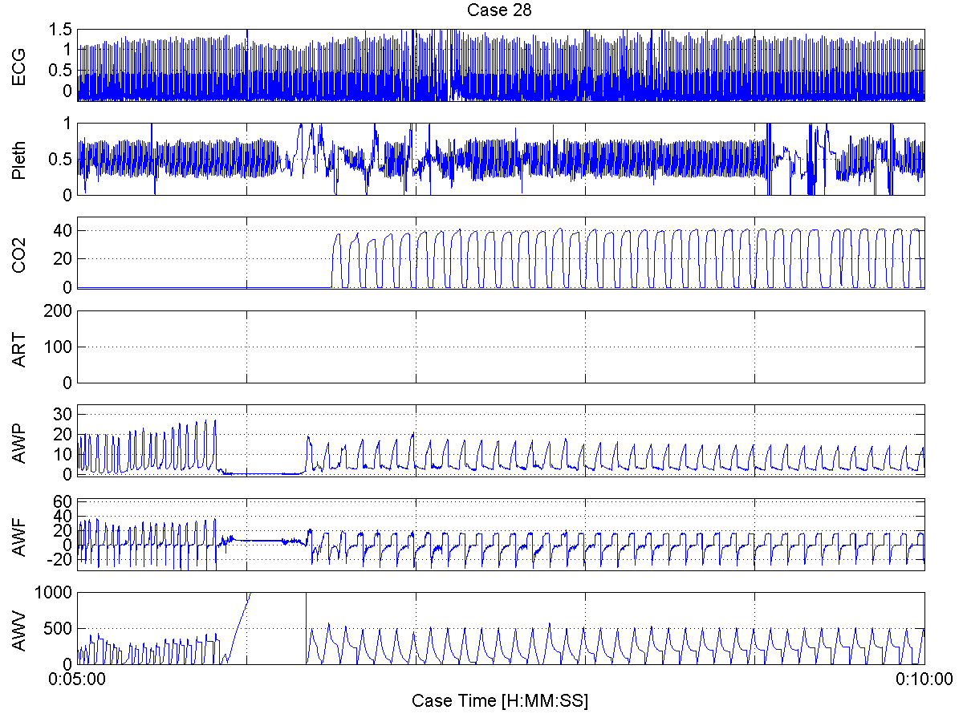
Task: Select the ECG y-axis label
Action: point(18,66)
